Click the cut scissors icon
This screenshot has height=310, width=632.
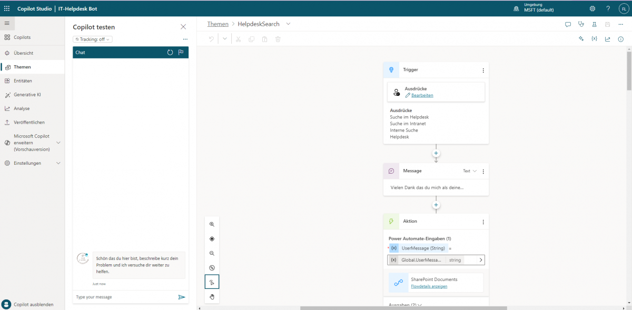tap(238, 39)
